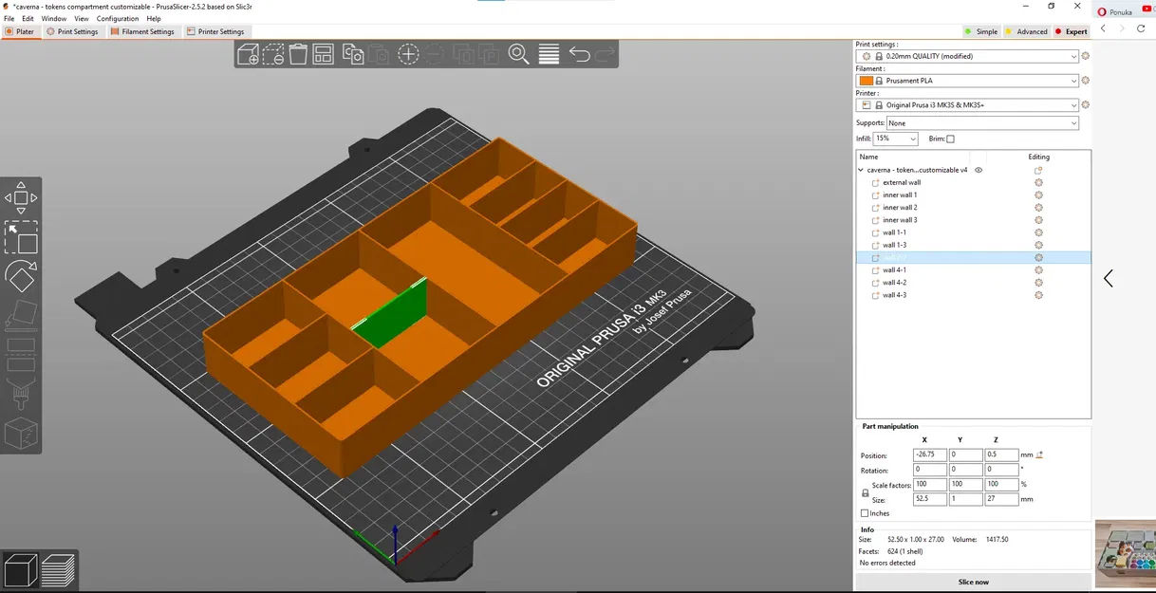Collapse the caverna object tree

pyautogui.click(x=861, y=170)
